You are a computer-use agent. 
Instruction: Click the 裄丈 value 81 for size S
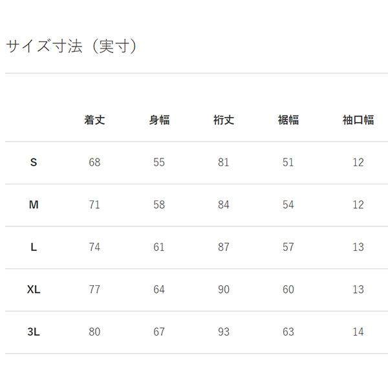(x=224, y=162)
